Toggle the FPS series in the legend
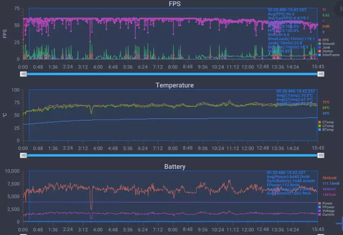The height and width of the screenshot is (235, 343). (x=324, y=40)
